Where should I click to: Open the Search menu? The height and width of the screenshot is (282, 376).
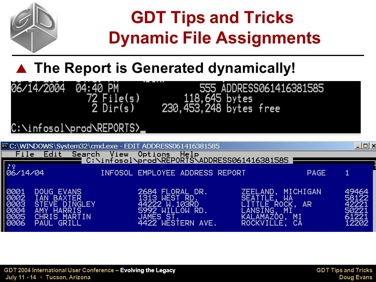click(86, 154)
